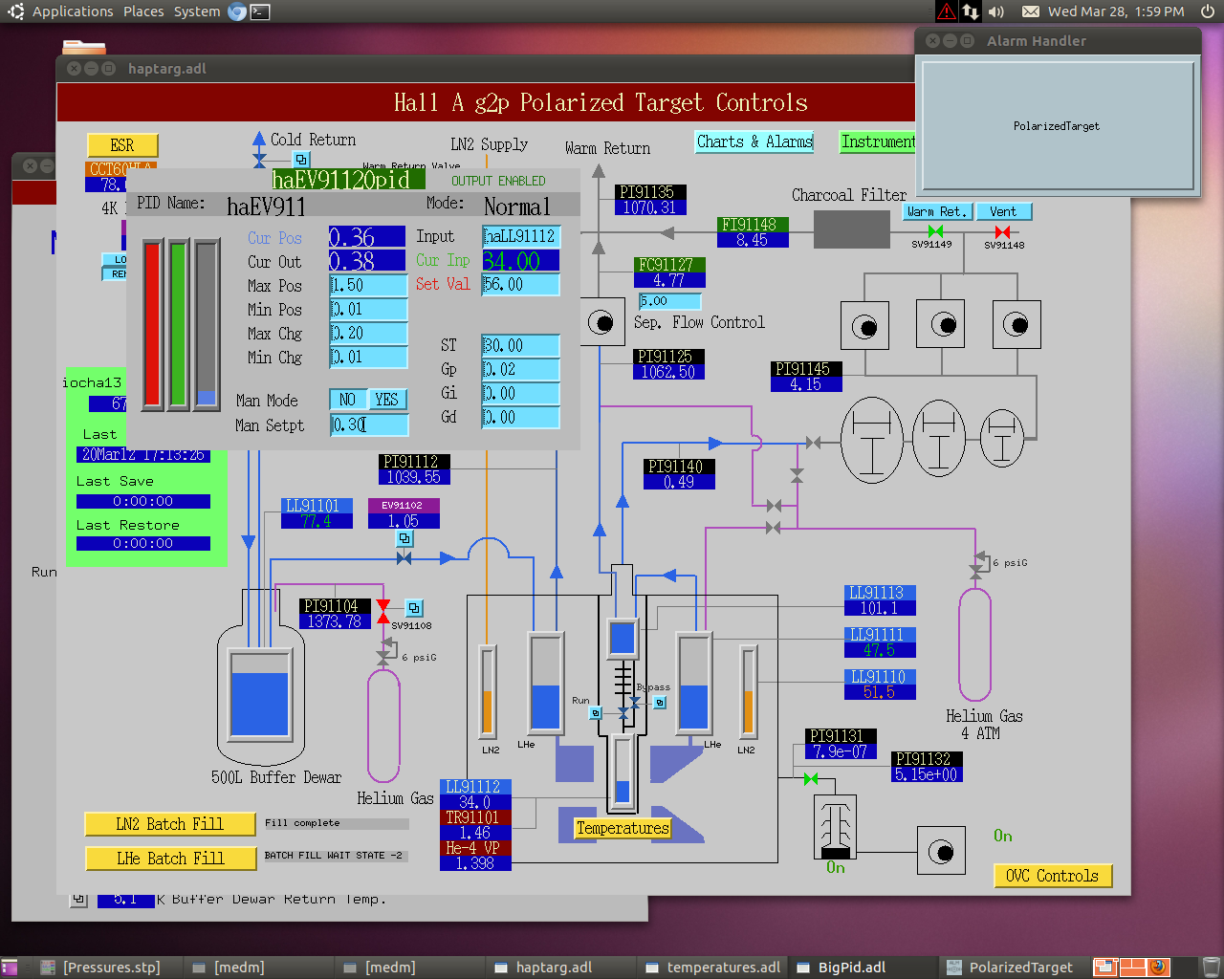Click the red bar indicator in PID panel
The height and width of the screenshot is (979, 1224).
click(153, 325)
